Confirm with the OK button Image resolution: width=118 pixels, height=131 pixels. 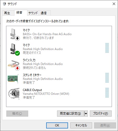point(57,125)
